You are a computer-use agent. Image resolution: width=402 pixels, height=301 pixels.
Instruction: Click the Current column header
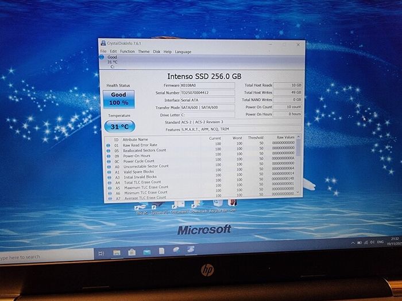215,138
